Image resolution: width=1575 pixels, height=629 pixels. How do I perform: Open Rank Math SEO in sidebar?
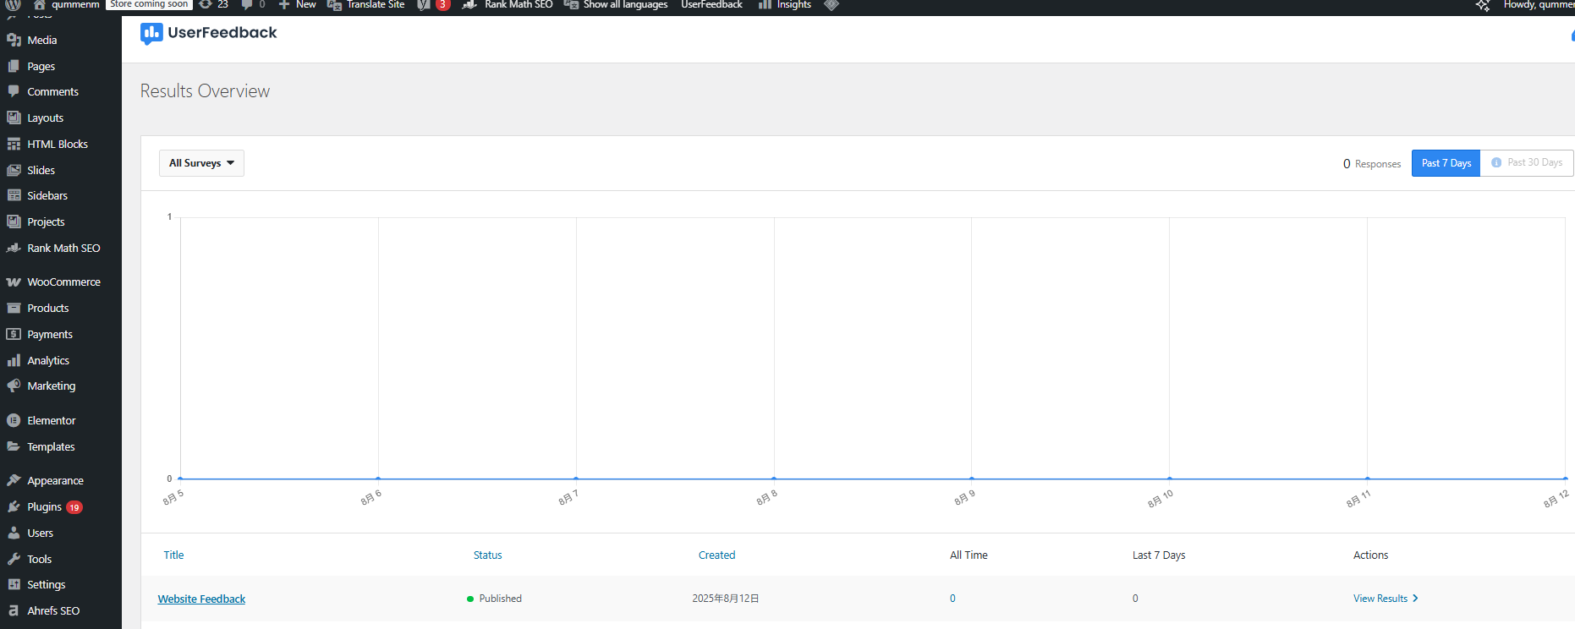pyautogui.click(x=63, y=248)
